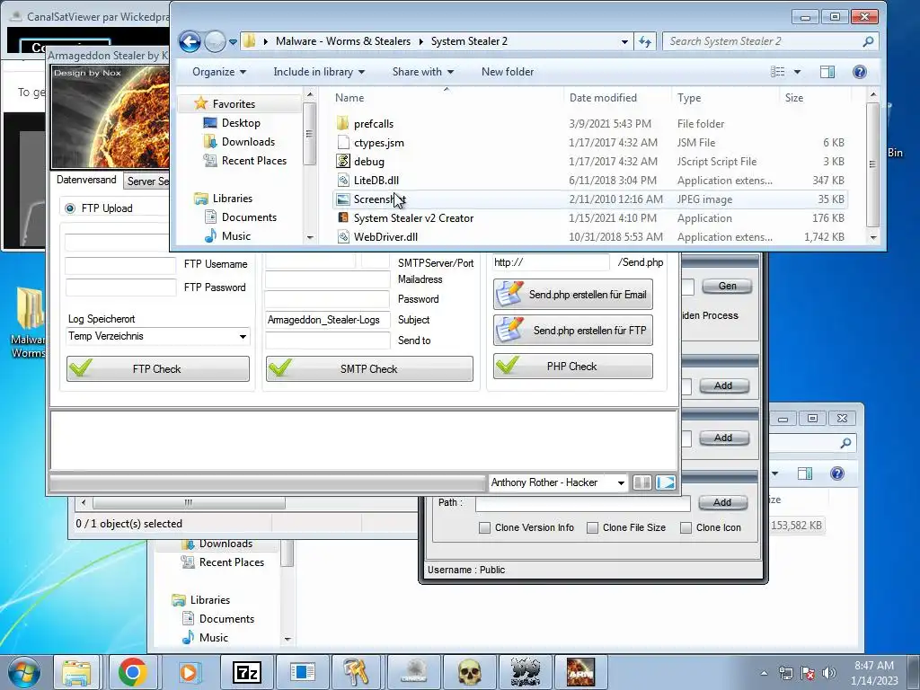Enable Clone File Size checkbox
Image resolution: width=920 pixels, height=690 pixels.
[593, 527]
